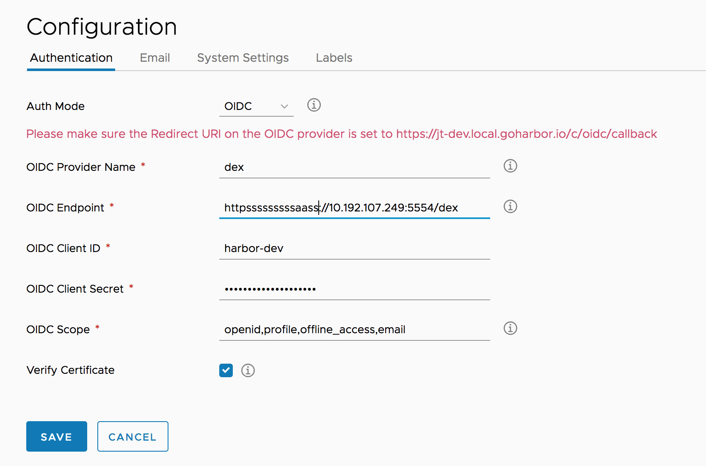This screenshot has height=466, width=706.
Task: Open the System Settings tab
Action: coord(243,58)
